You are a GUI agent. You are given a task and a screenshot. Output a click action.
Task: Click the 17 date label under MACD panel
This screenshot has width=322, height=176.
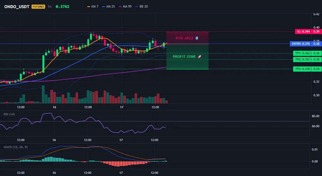point(121,173)
